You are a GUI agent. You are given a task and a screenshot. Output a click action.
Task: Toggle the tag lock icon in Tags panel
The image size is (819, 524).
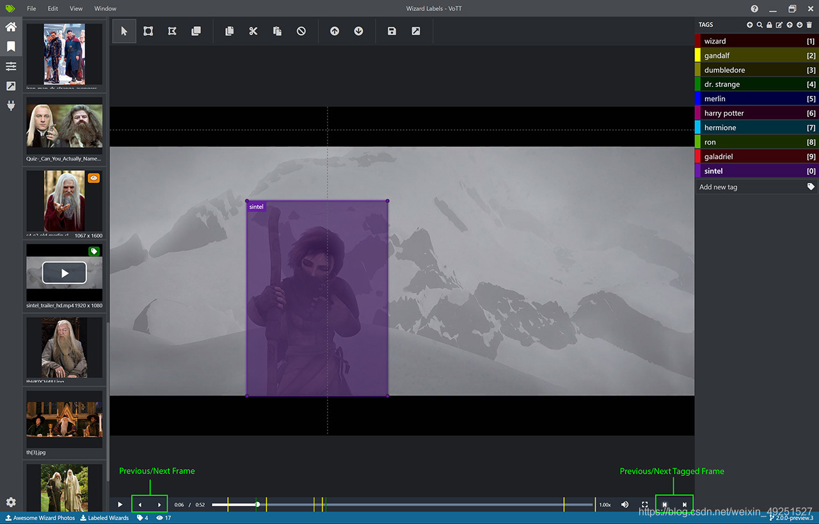pyautogui.click(x=769, y=25)
